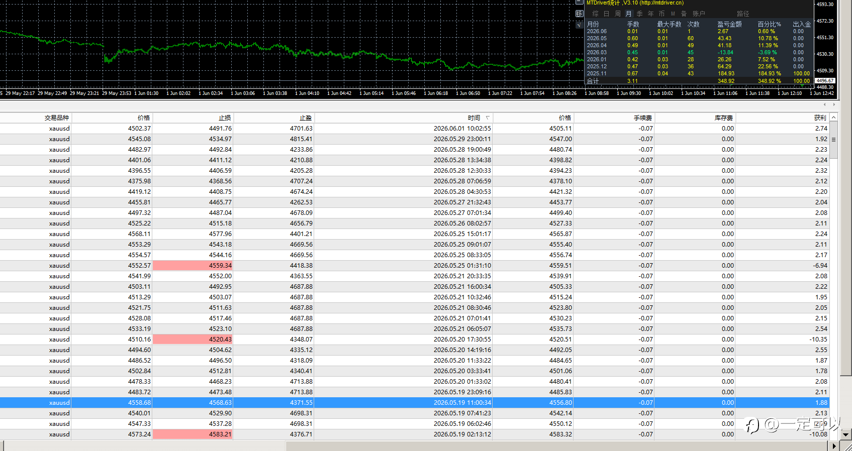
Task: Click the time cell 2026.05.19 07:41:23
Action: [462, 413]
